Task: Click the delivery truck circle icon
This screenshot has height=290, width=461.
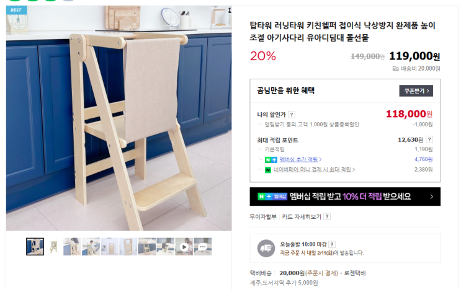Action: [266, 248]
